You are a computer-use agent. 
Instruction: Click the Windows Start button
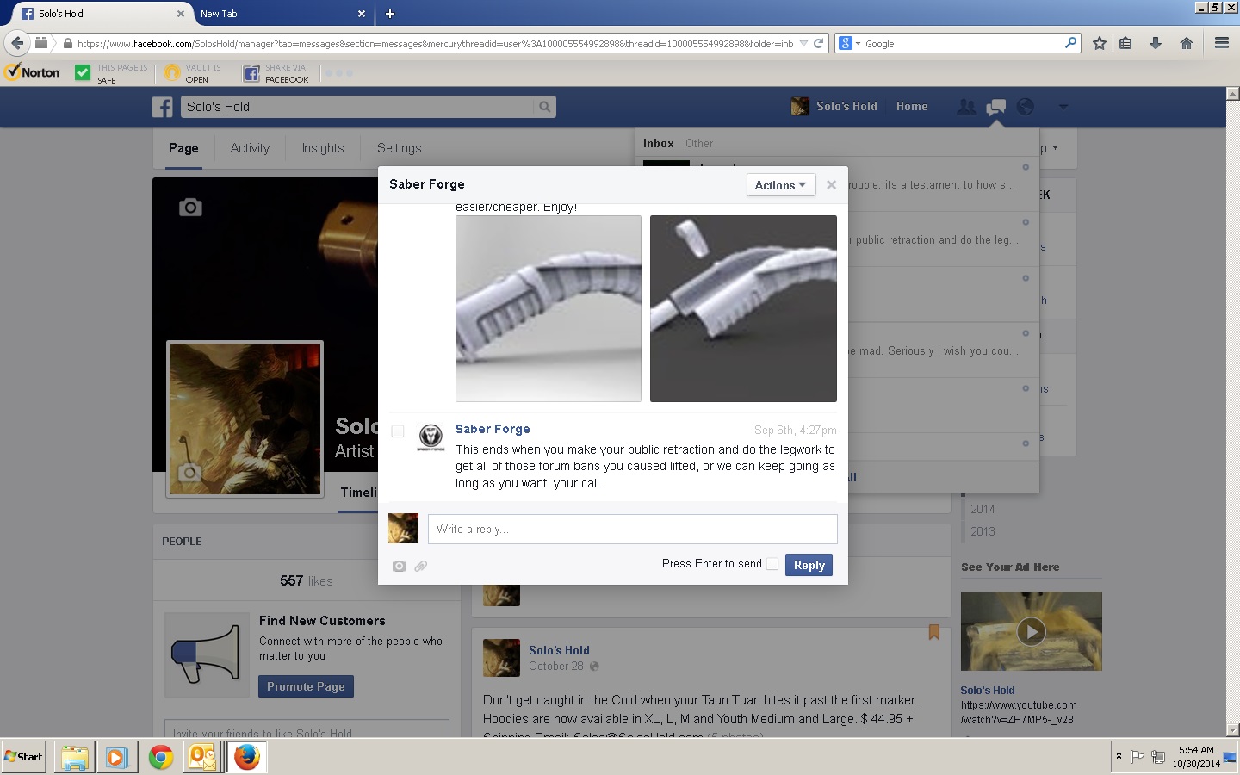click(24, 757)
